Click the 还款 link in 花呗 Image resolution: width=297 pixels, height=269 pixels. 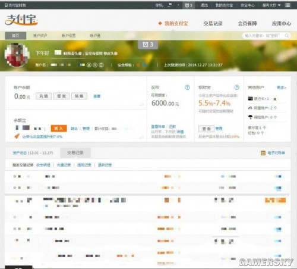click(172, 126)
